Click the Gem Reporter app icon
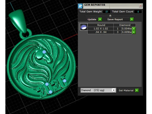This screenshot has width=152, height=114. (x=80, y=6)
